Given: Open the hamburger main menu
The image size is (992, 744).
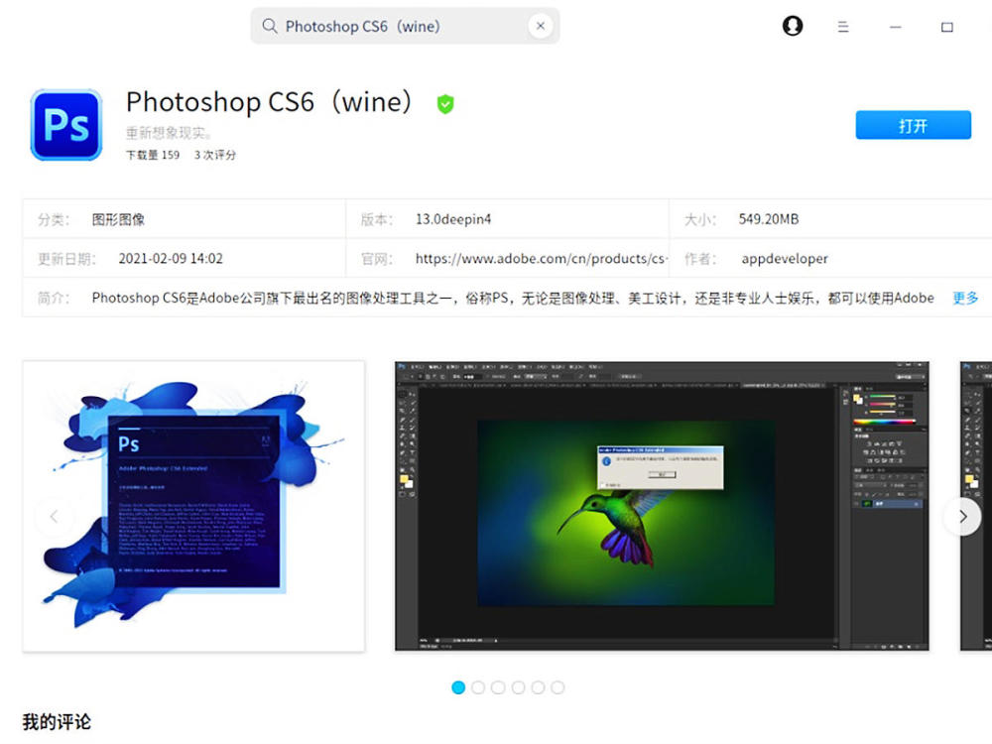Looking at the screenshot, I should [x=842, y=27].
